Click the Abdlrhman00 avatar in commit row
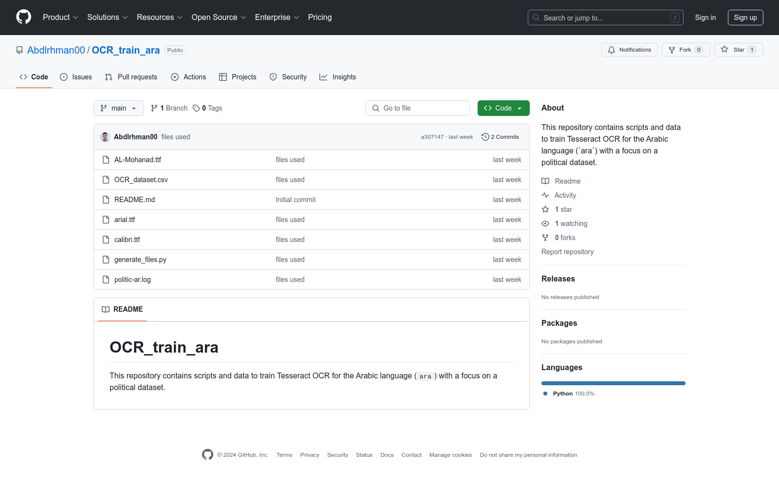The image size is (779, 487). 105,137
